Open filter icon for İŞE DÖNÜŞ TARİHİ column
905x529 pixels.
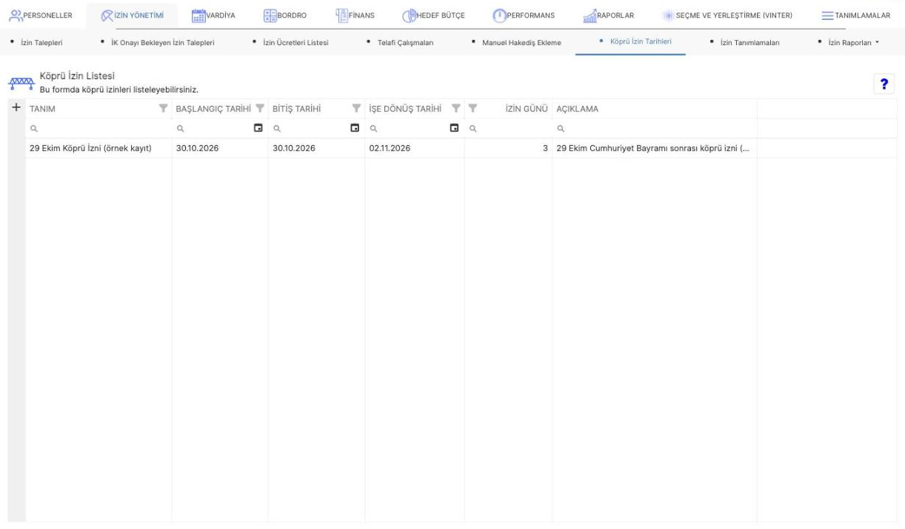(456, 109)
